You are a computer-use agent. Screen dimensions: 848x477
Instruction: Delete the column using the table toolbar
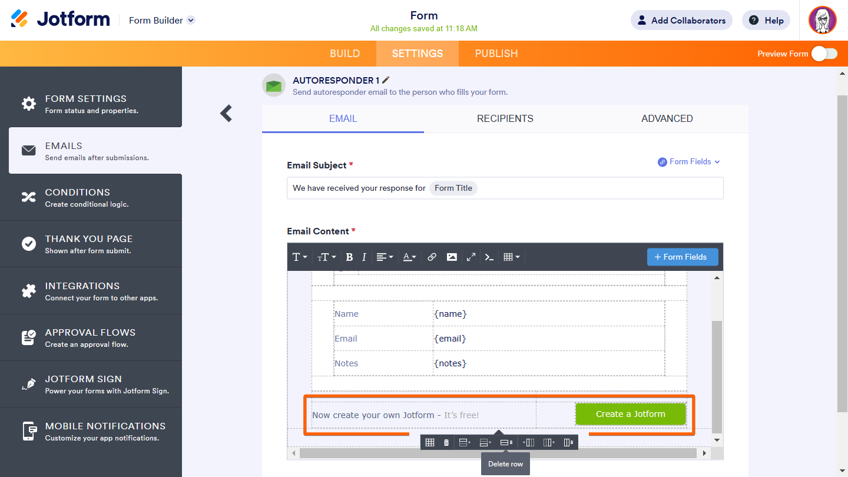[568, 442]
